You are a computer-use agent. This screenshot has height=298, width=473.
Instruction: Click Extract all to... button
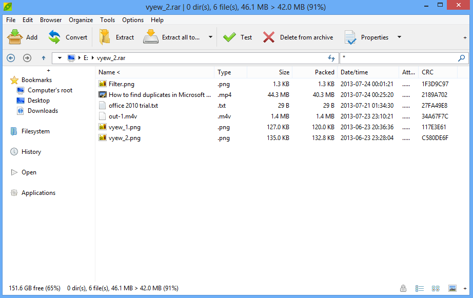(x=171, y=37)
